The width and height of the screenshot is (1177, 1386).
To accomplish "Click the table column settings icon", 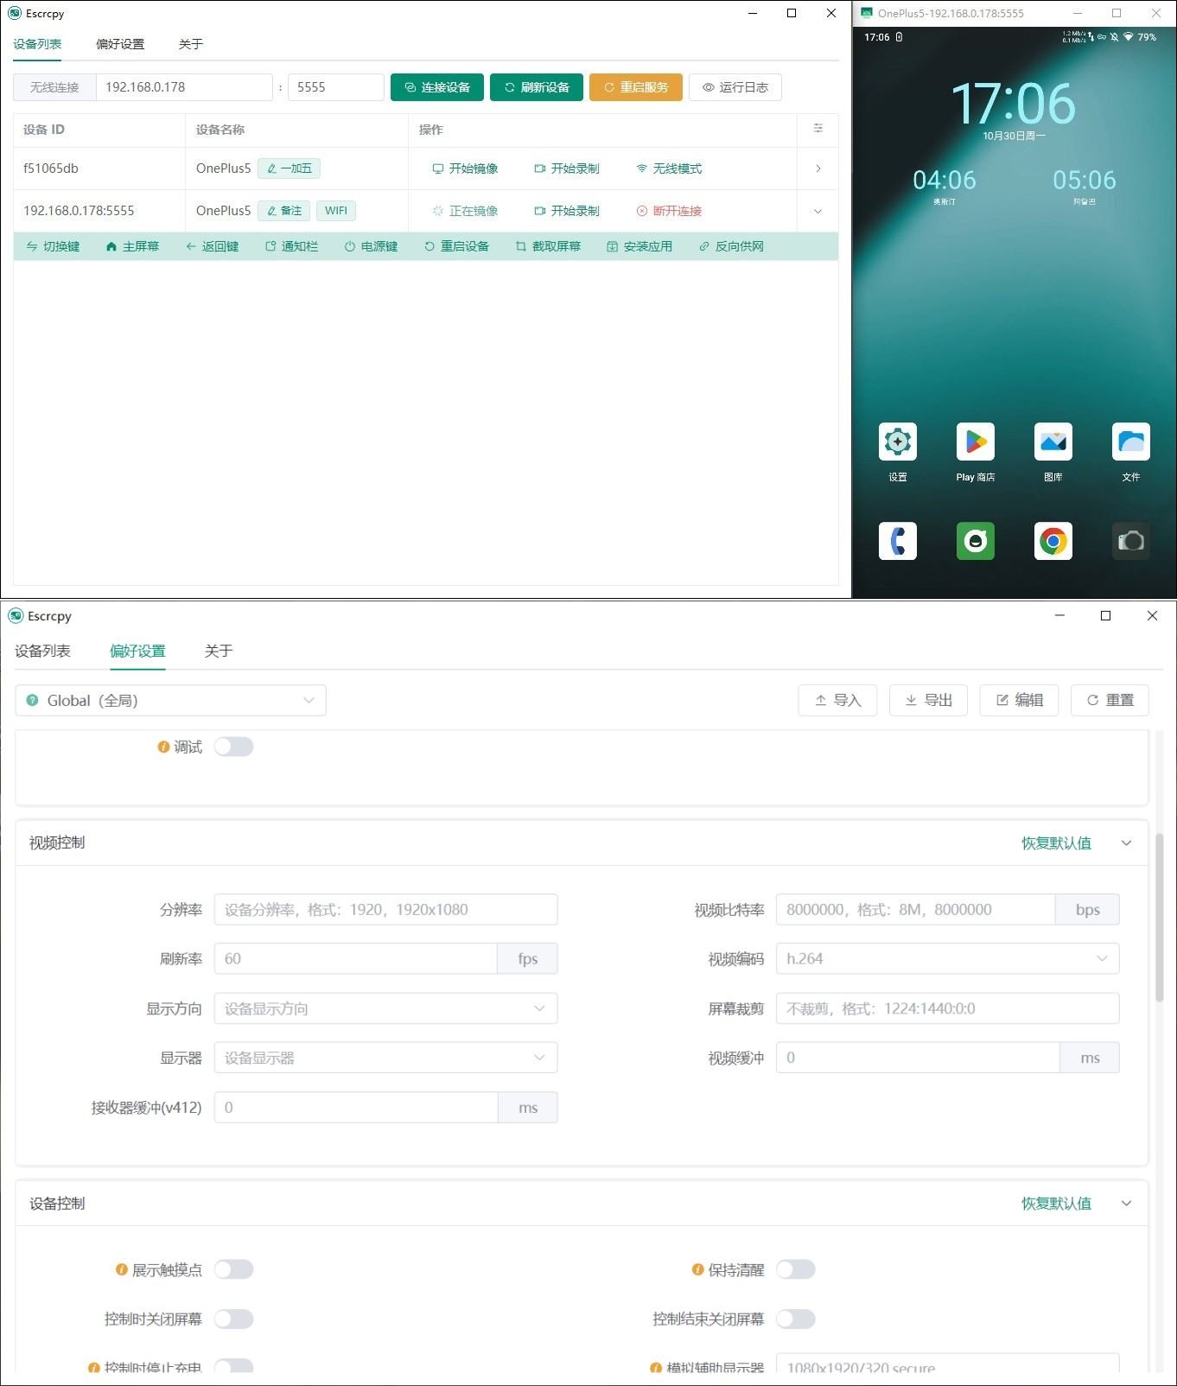I will point(818,129).
